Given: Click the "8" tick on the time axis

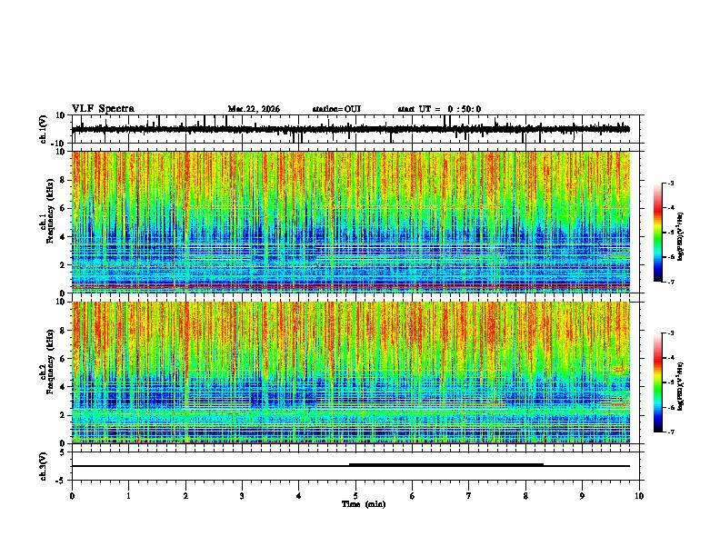Looking at the screenshot, I should point(525,496).
